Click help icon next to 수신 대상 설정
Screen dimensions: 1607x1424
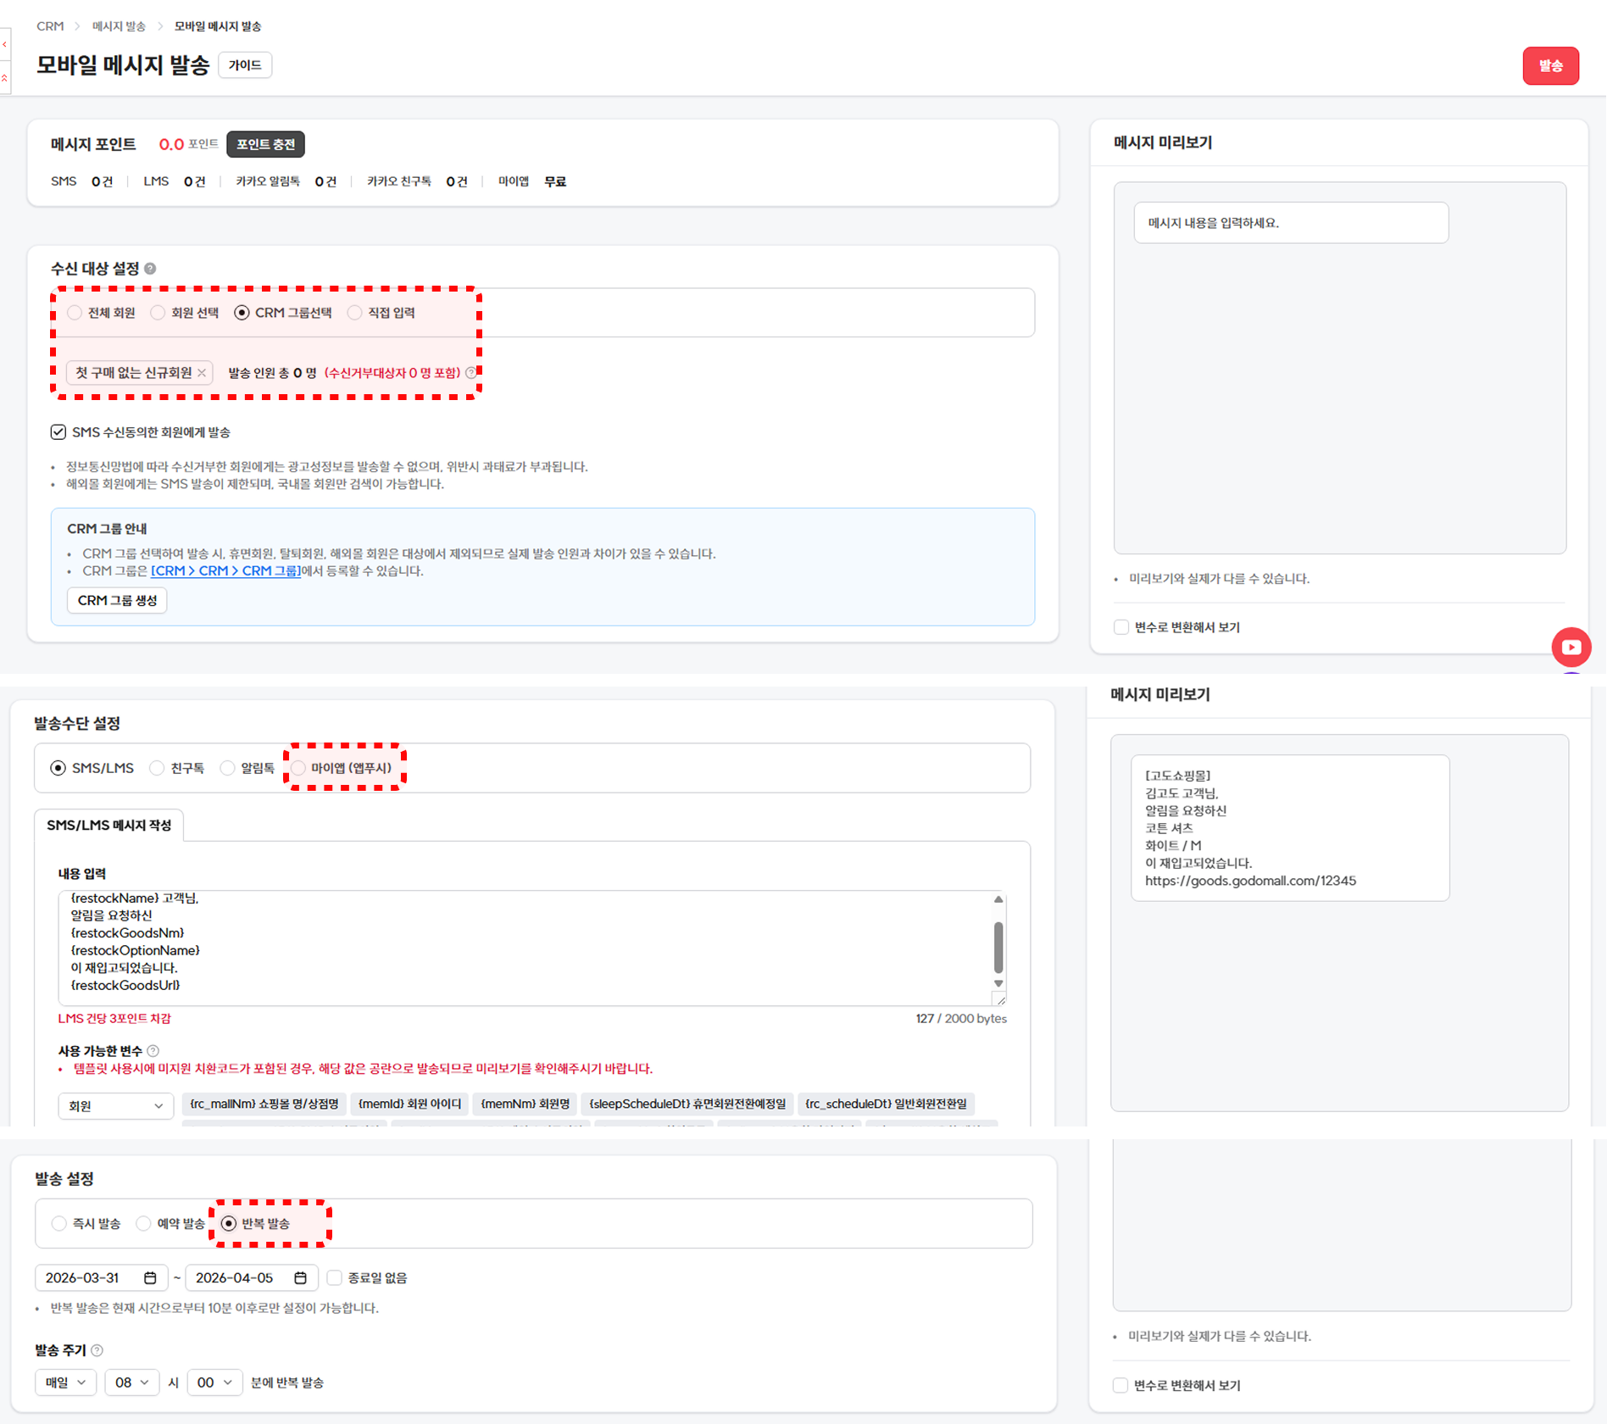pyautogui.click(x=150, y=269)
